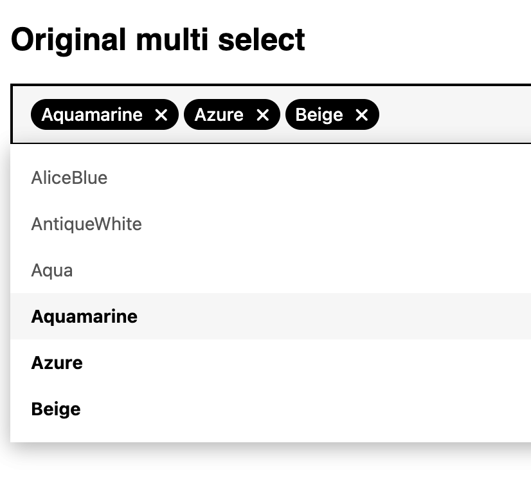Add AntiqueWhite to the selected tags
The image size is (531, 477).
(x=87, y=224)
